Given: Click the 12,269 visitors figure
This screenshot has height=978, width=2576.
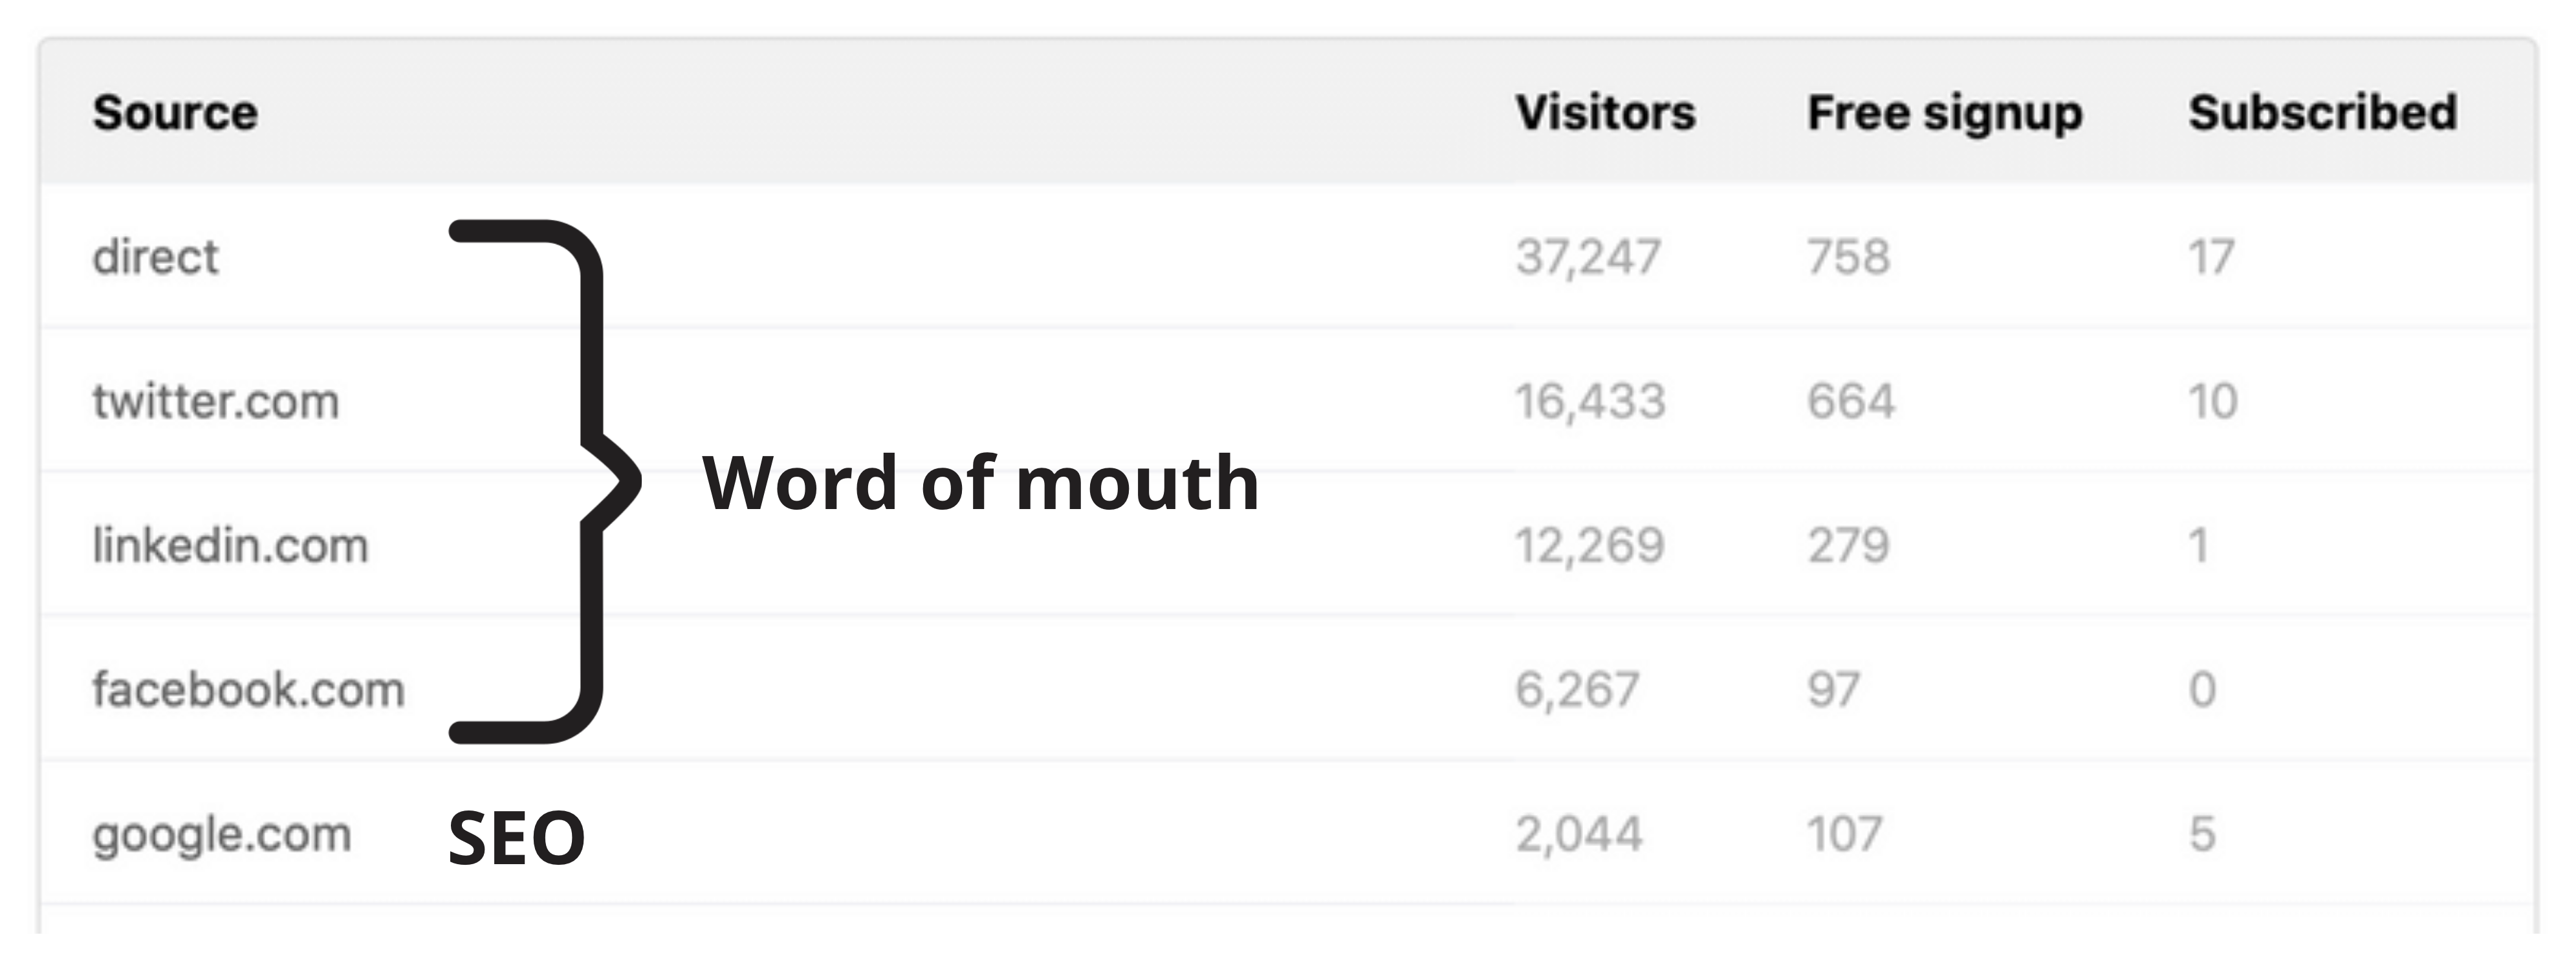Looking at the screenshot, I should (1590, 546).
